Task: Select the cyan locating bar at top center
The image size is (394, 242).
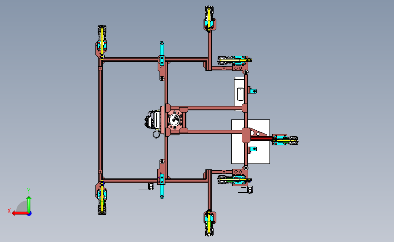Action: [x=162, y=54]
